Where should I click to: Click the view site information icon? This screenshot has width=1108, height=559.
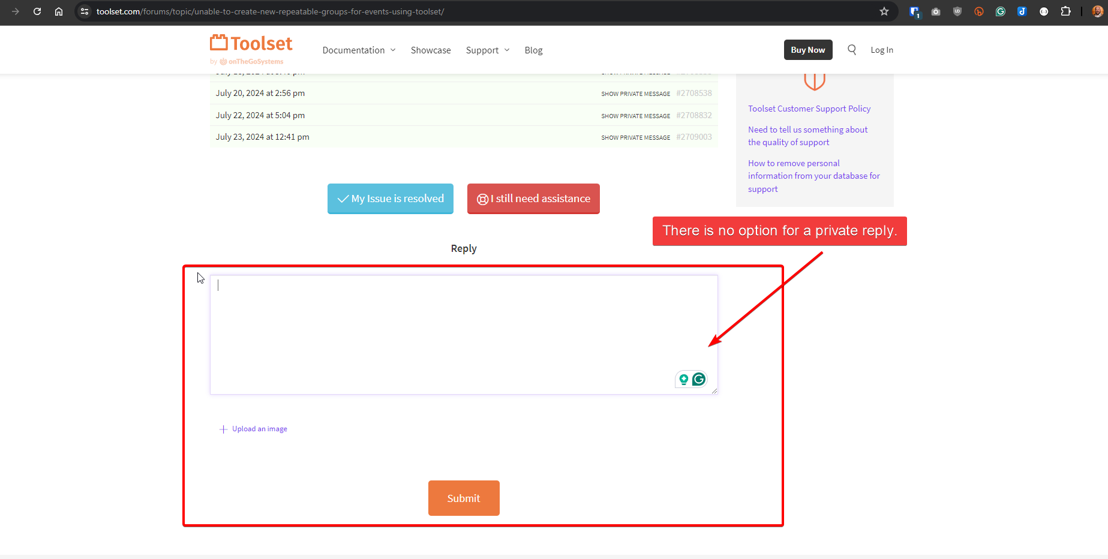tap(85, 11)
